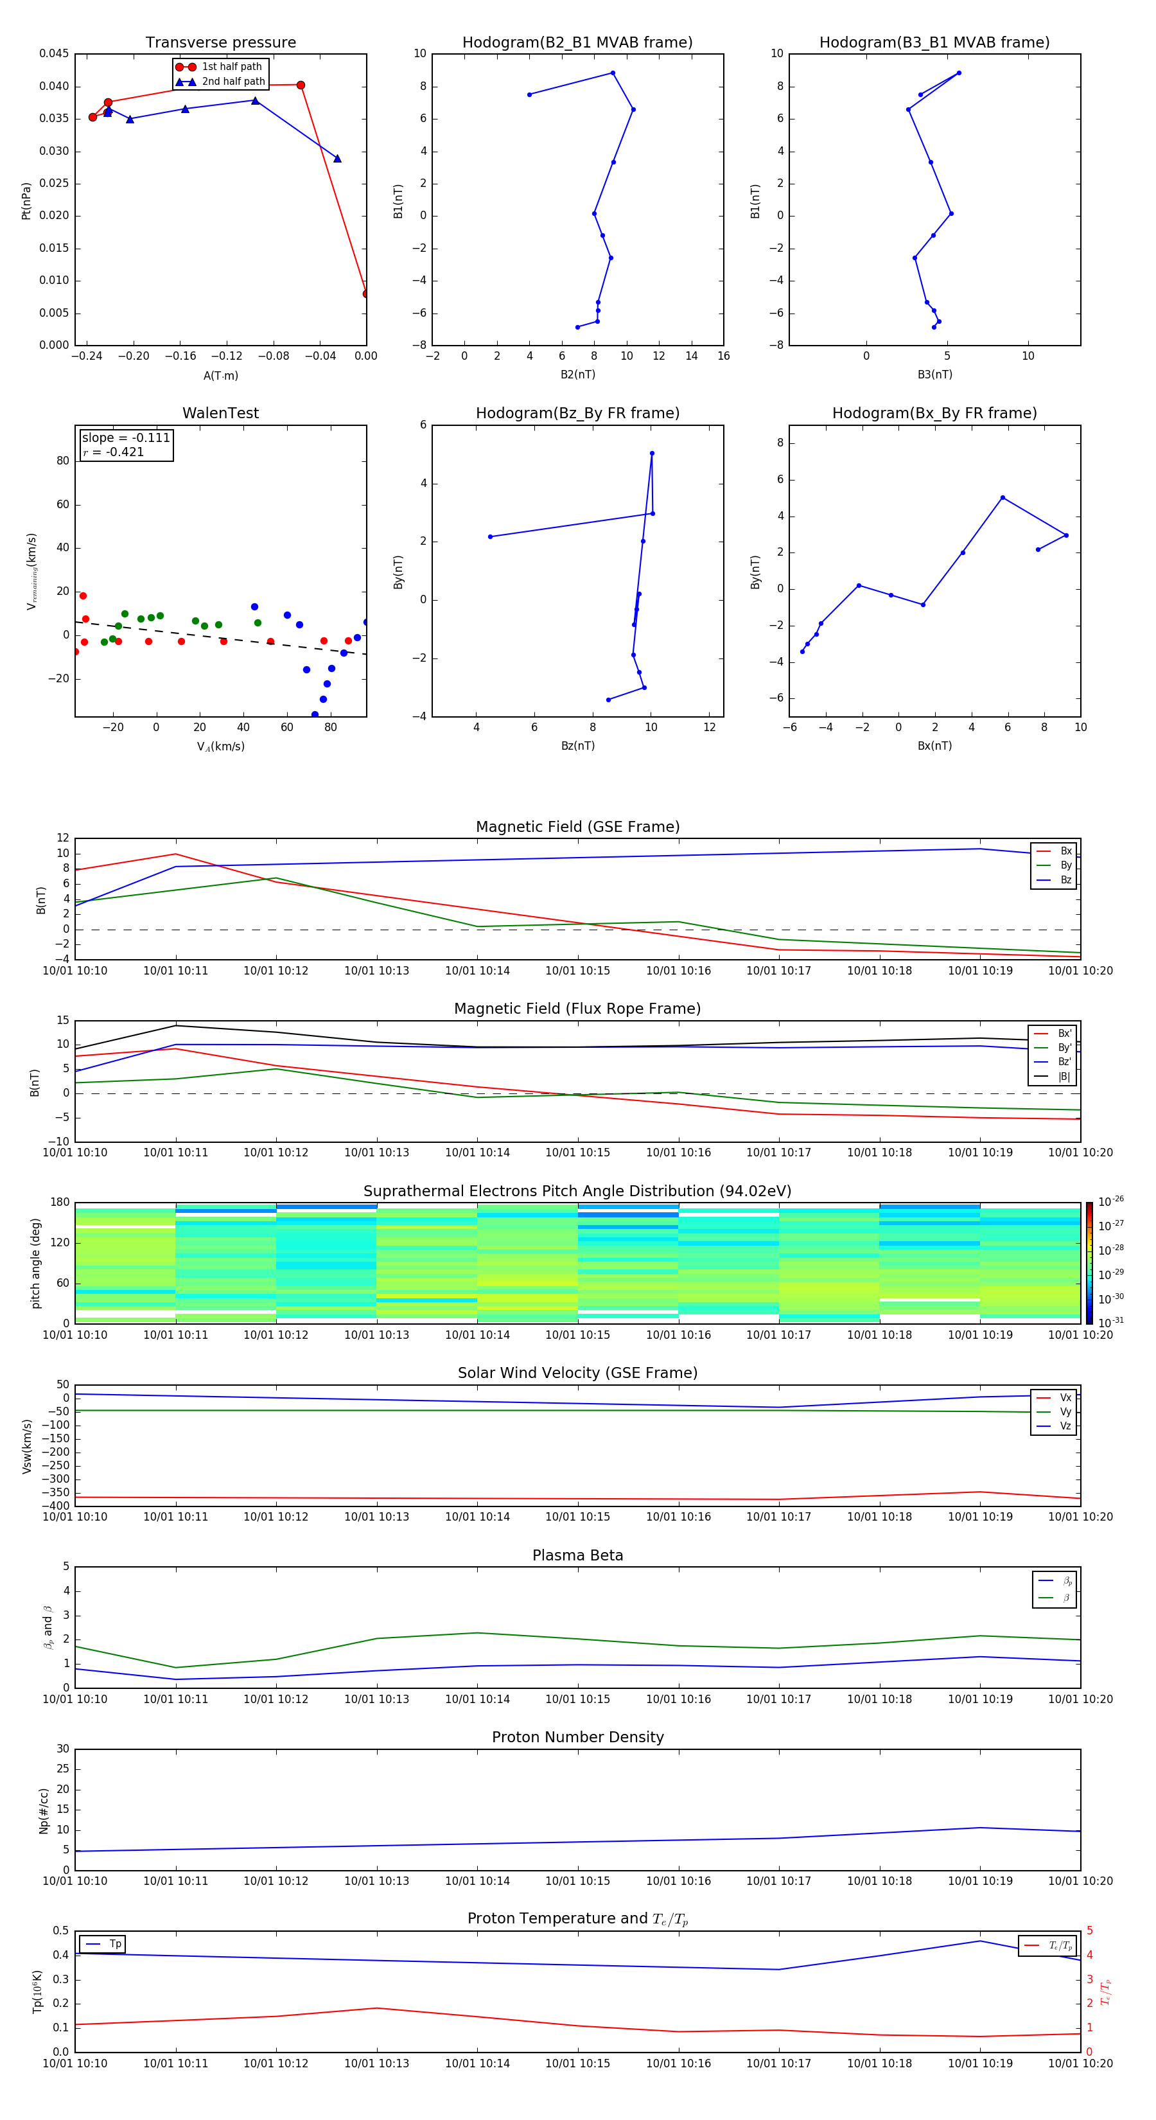Click the 10^-26 colorbar tick label

pos(1111,1201)
